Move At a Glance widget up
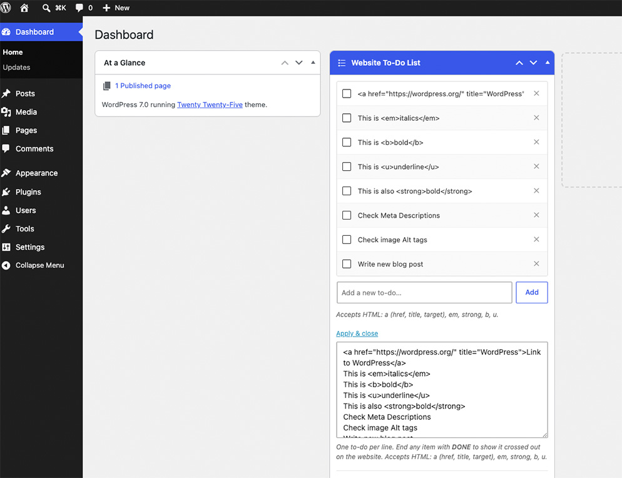The width and height of the screenshot is (622, 478). point(285,63)
